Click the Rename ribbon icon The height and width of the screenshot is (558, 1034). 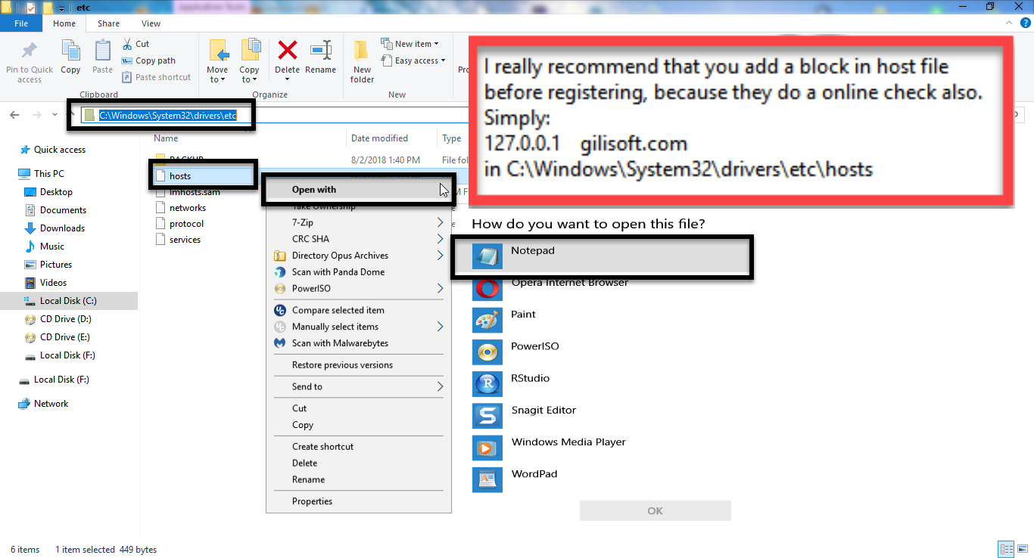(321, 51)
